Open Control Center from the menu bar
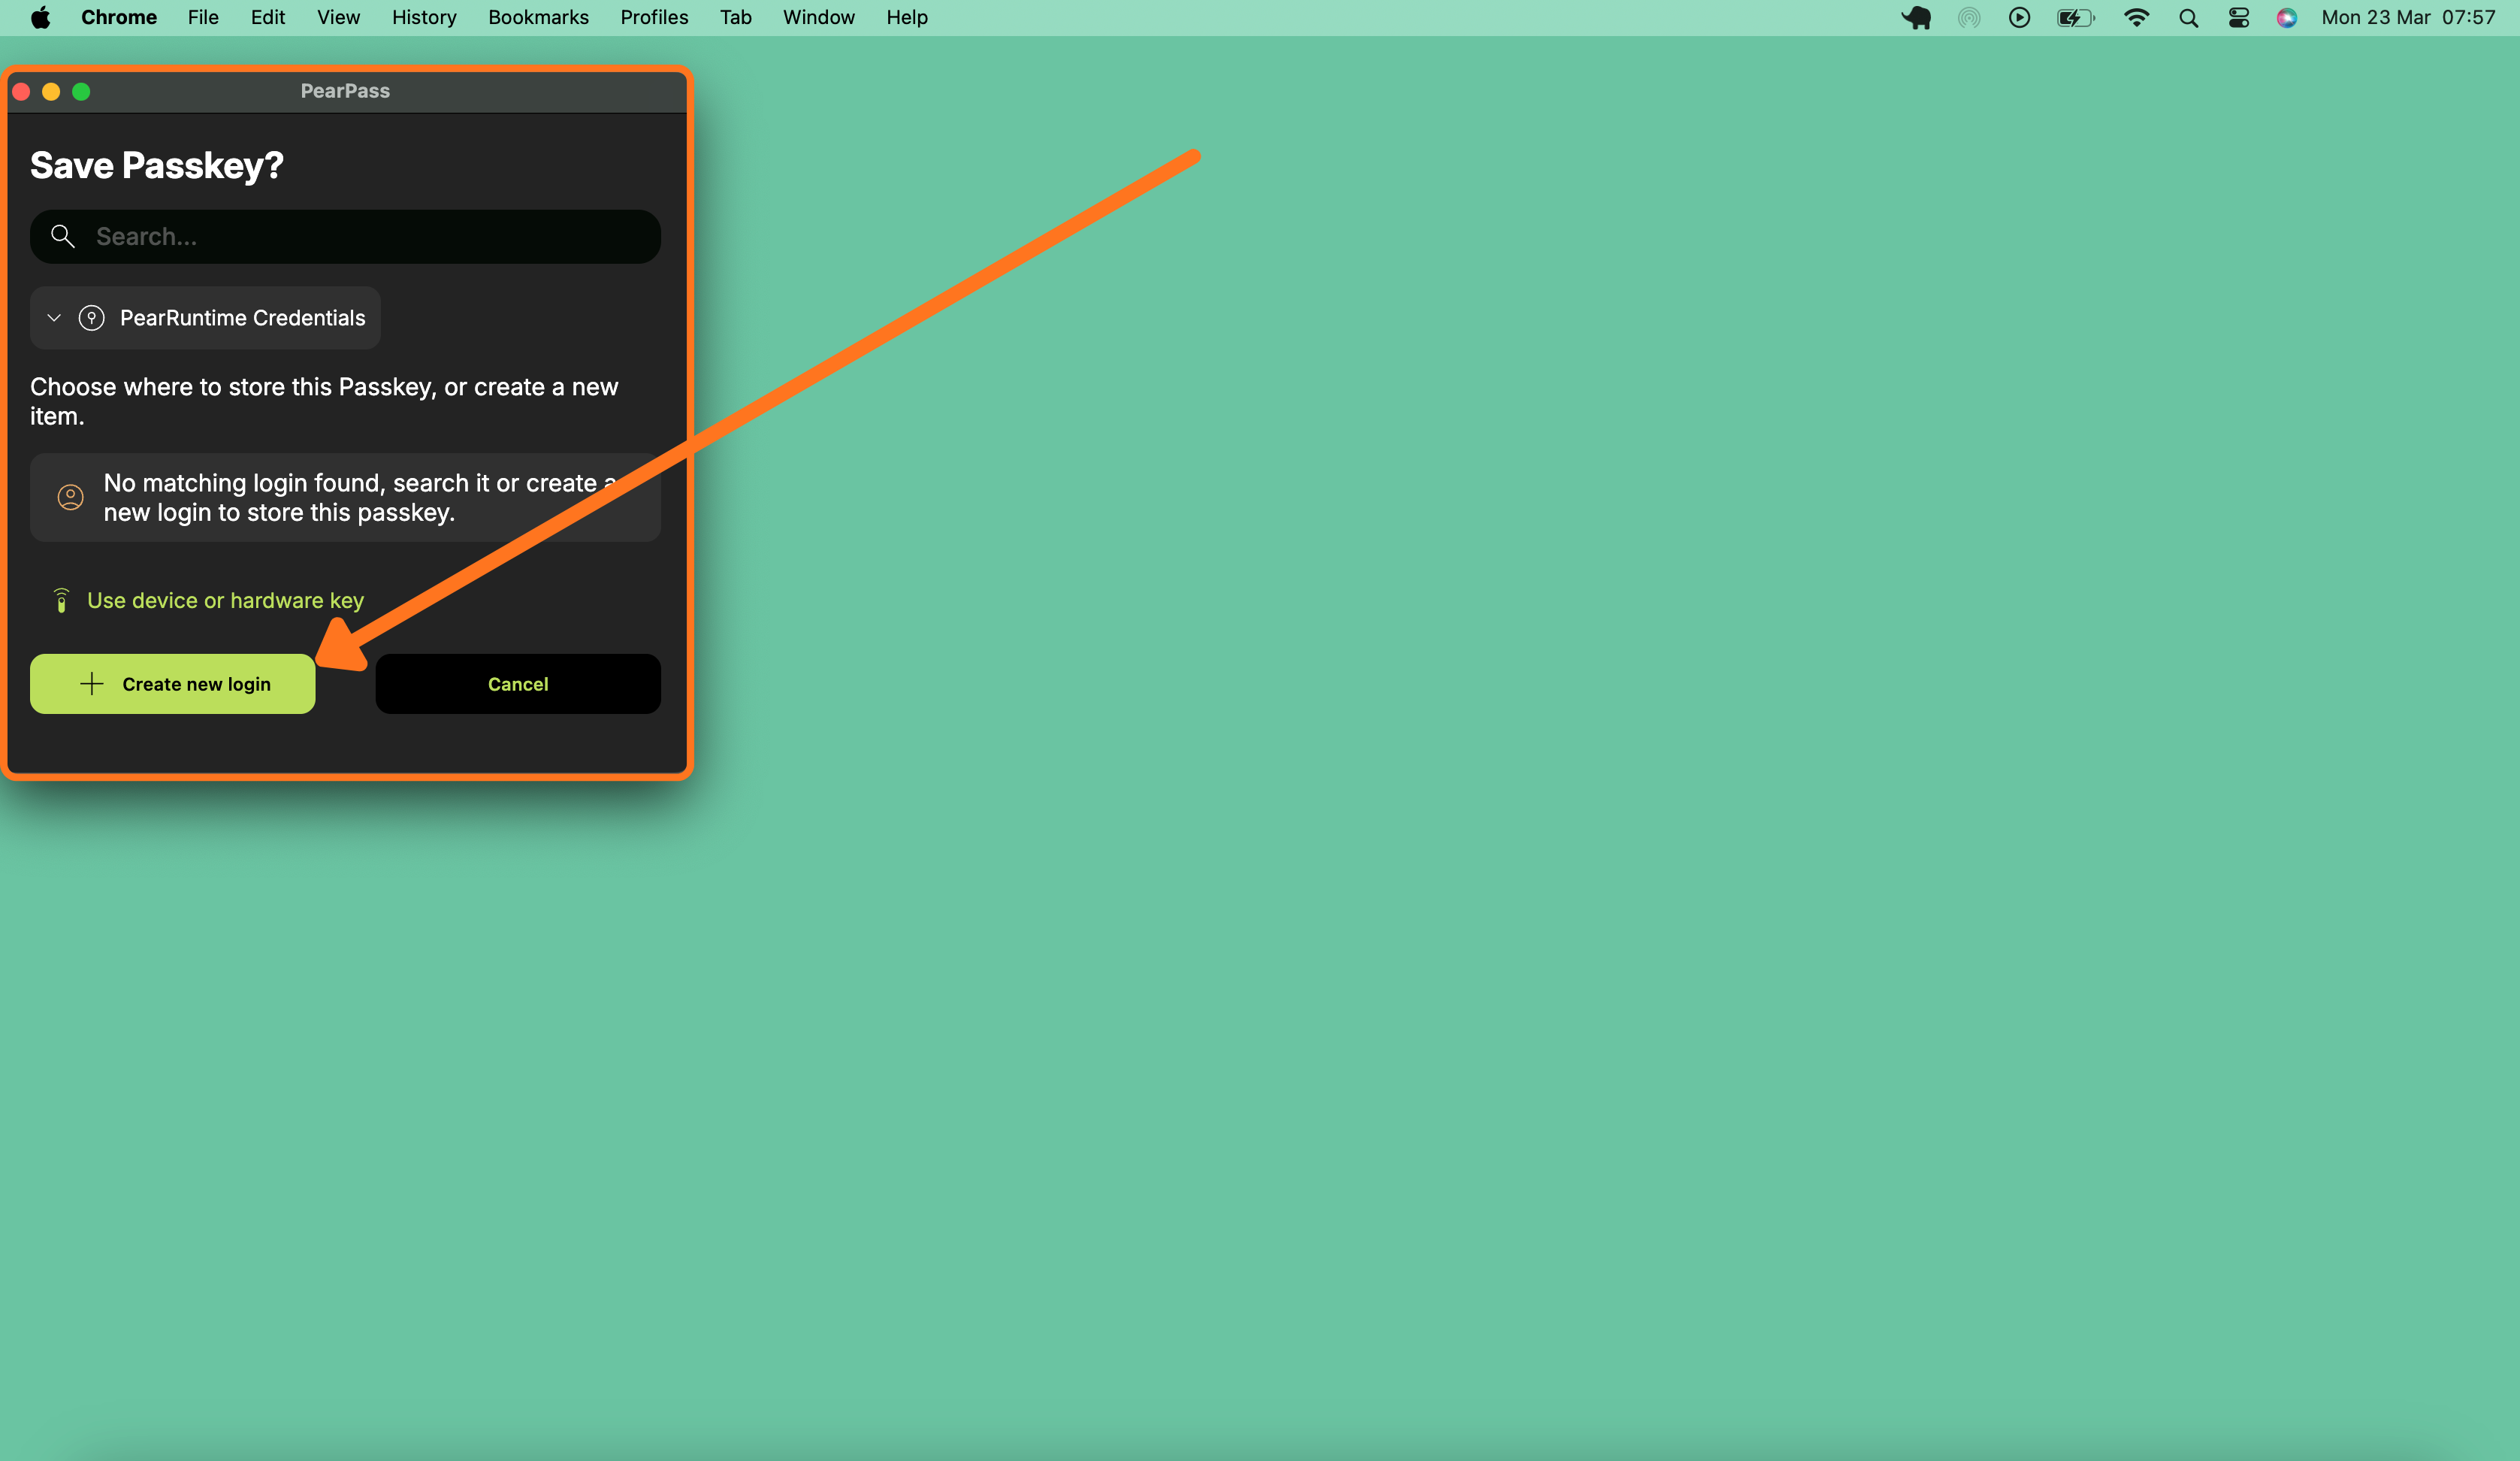The image size is (2520, 1461). [x=2238, y=17]
